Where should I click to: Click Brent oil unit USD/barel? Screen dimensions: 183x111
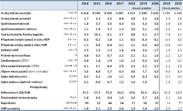71,103
